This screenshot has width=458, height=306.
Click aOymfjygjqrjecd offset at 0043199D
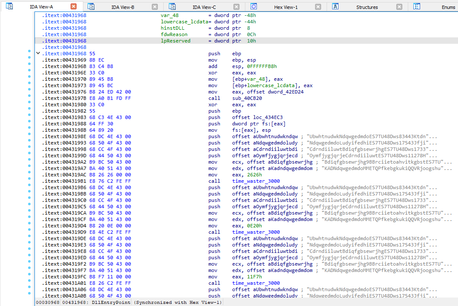(x=275, y=156)
